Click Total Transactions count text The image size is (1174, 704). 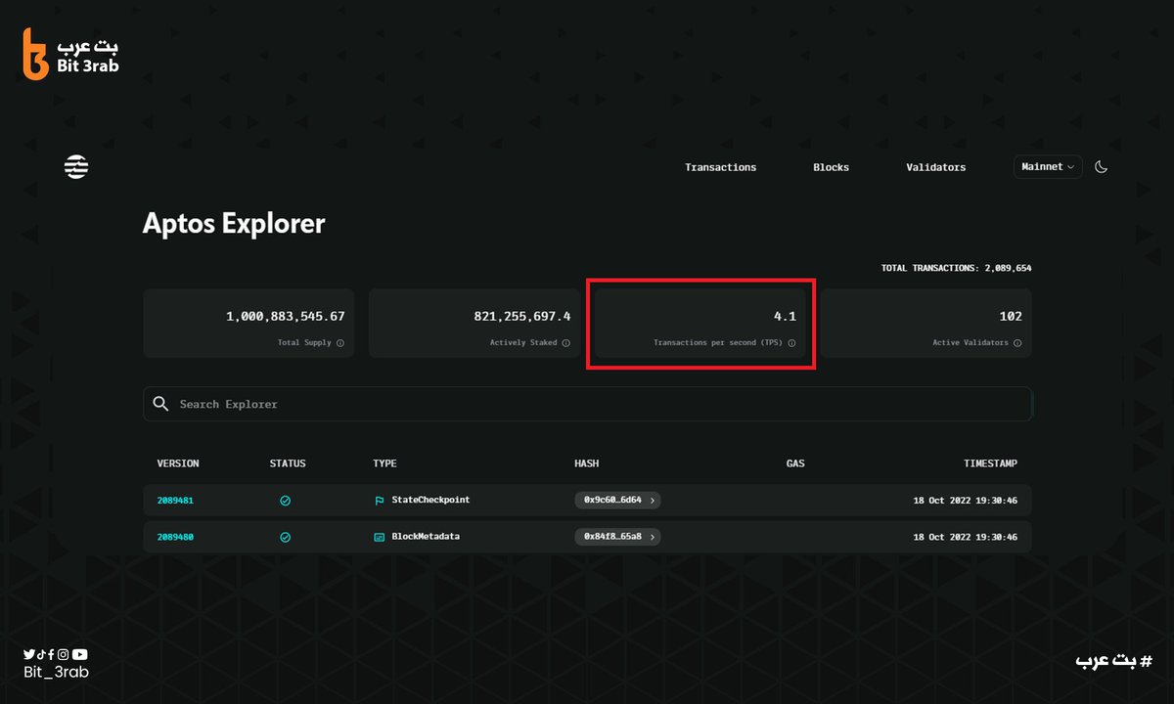tap(956, 268)
